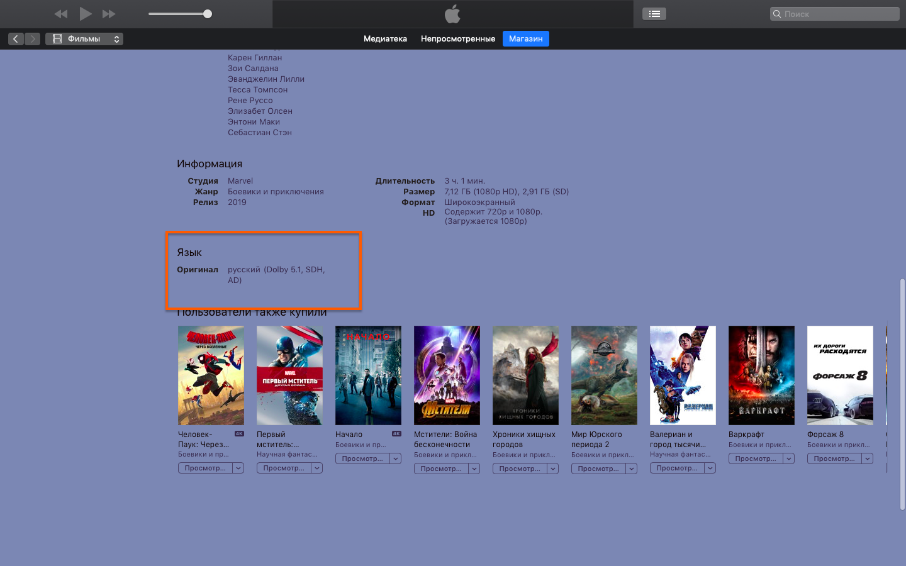
Task: Click the back navigation arrow
Action: pos(15,38)
